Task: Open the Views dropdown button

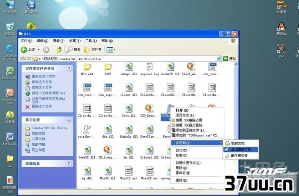Action: click(x=111, y=50)
